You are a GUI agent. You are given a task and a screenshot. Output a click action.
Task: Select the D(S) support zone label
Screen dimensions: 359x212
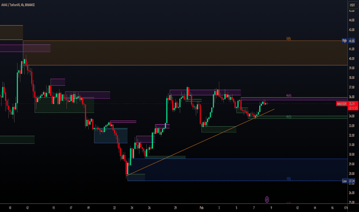pos(289,178)
